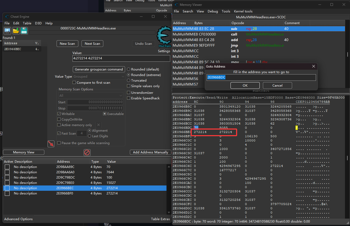Click the Cheat Engine logo above Settings

click(x=164, y=37)
